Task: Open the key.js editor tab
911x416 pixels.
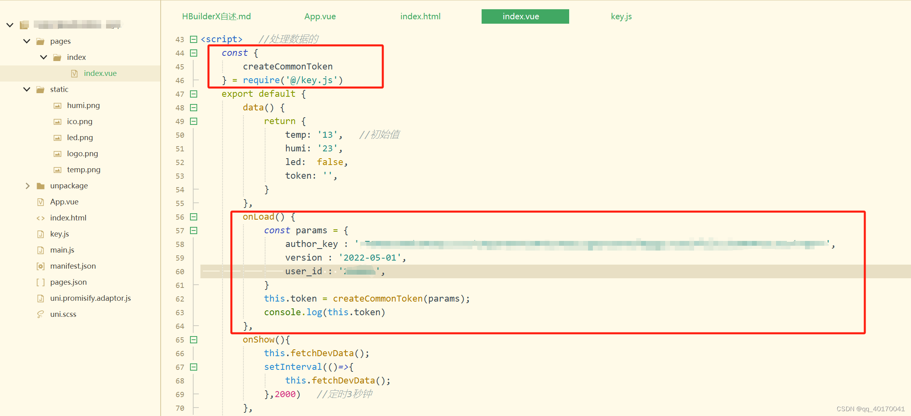Action: click(621, 16)
